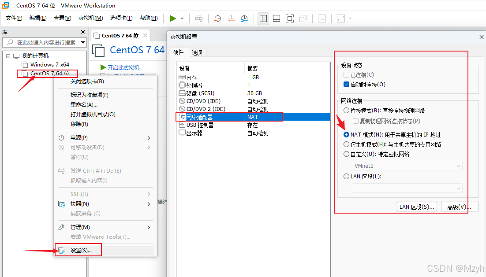Open the 虚拟机(M) menu
486x277 pixels.
click(90, 18)
